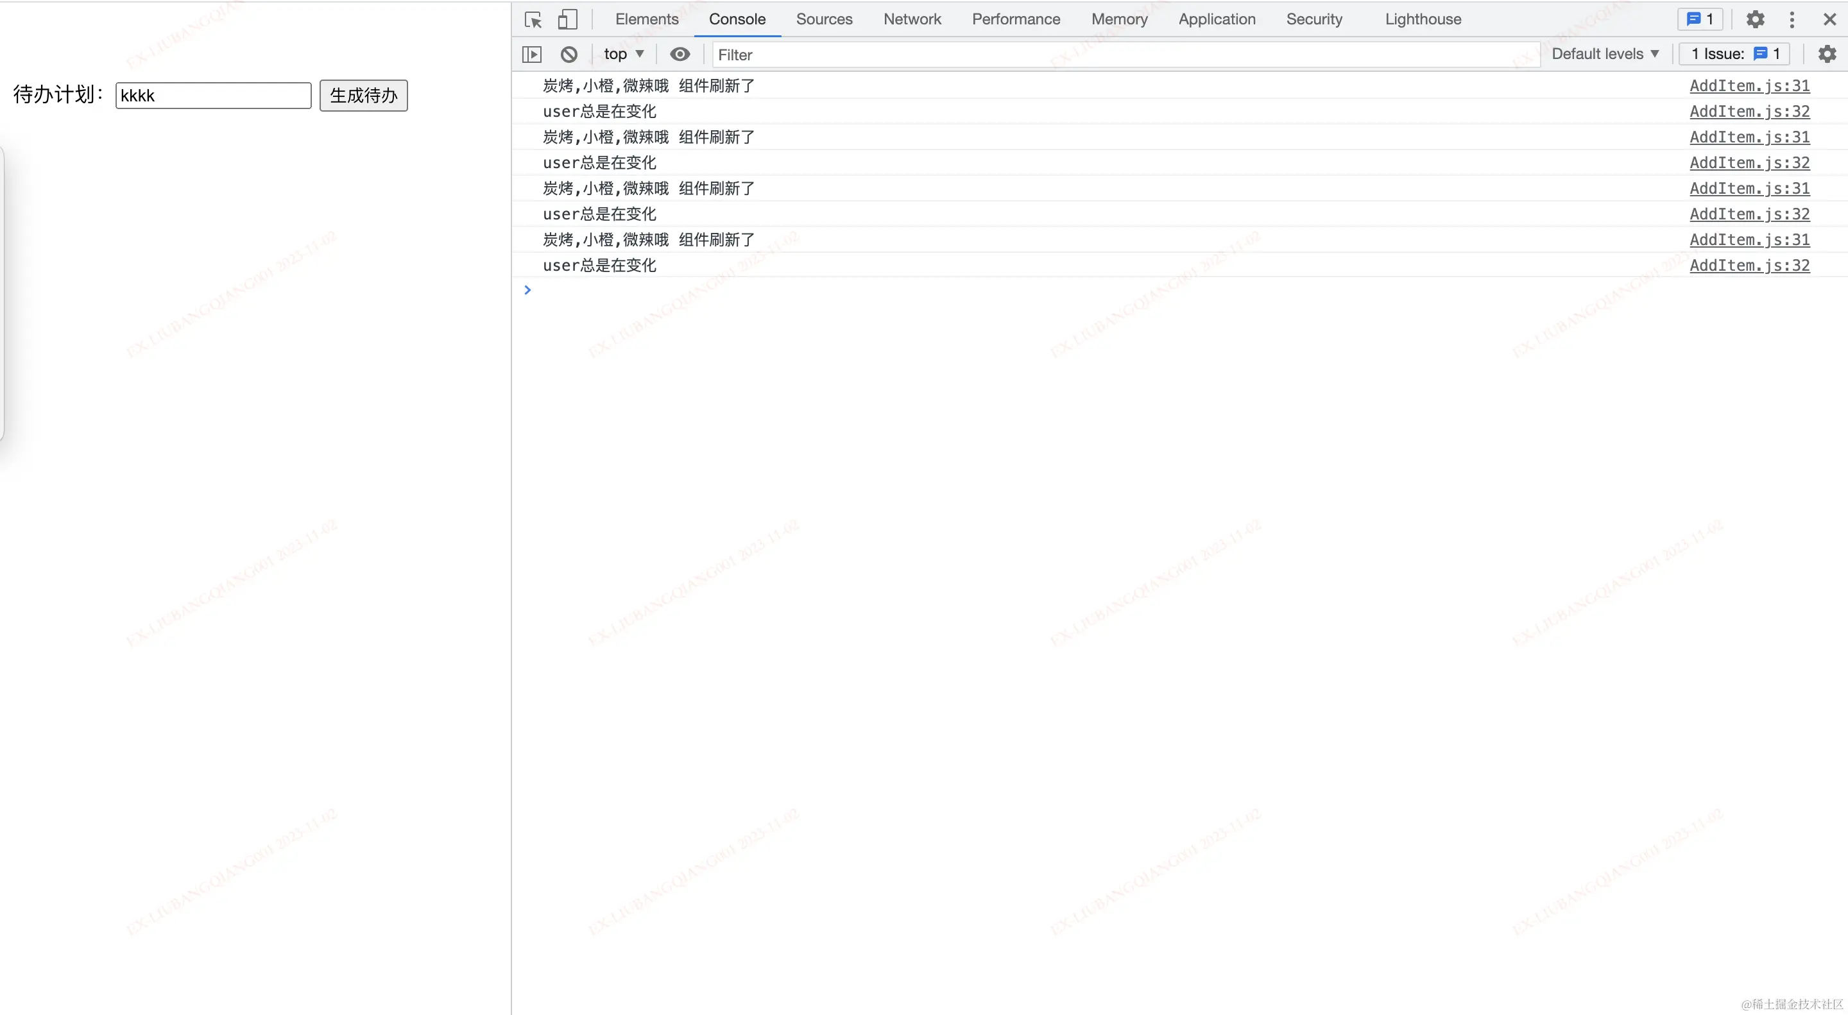
Task: Show the console sidebar
Action: (531, 54)
